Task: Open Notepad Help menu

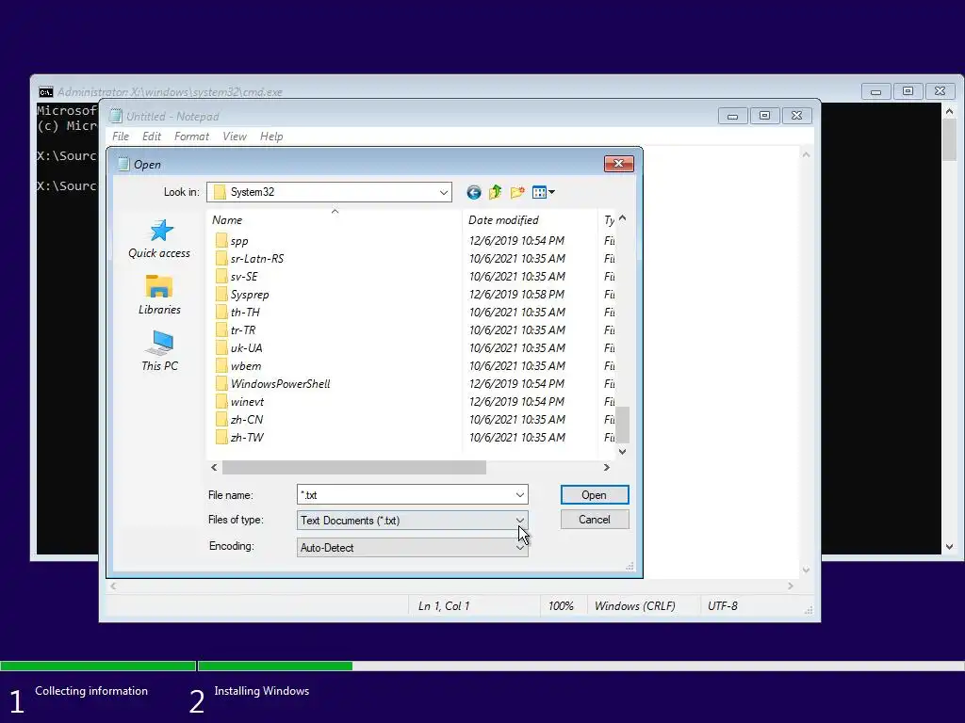Action: (271, 137)
